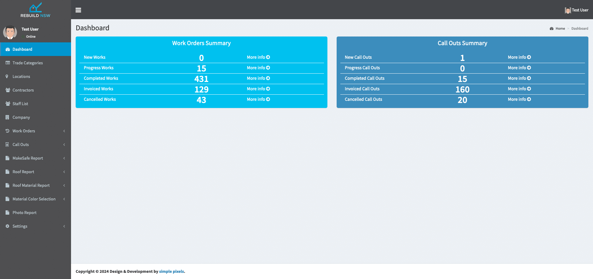The width and height of the screenshot is (593, 279).
Task: Open More info for Completed Works
Action: tap(258, 78)
